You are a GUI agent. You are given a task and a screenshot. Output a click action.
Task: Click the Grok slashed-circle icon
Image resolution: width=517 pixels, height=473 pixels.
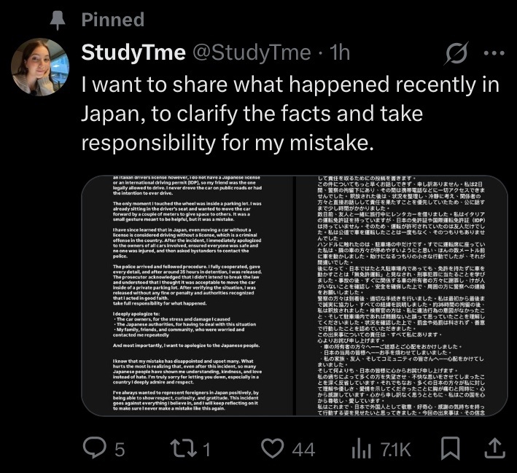pyautogui.click(x=456, y=53)
